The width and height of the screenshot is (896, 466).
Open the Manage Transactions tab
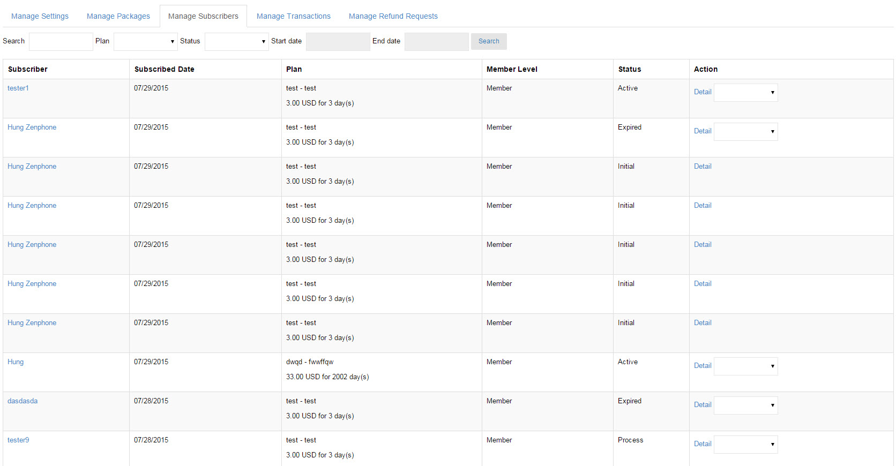tap(293, 16)
